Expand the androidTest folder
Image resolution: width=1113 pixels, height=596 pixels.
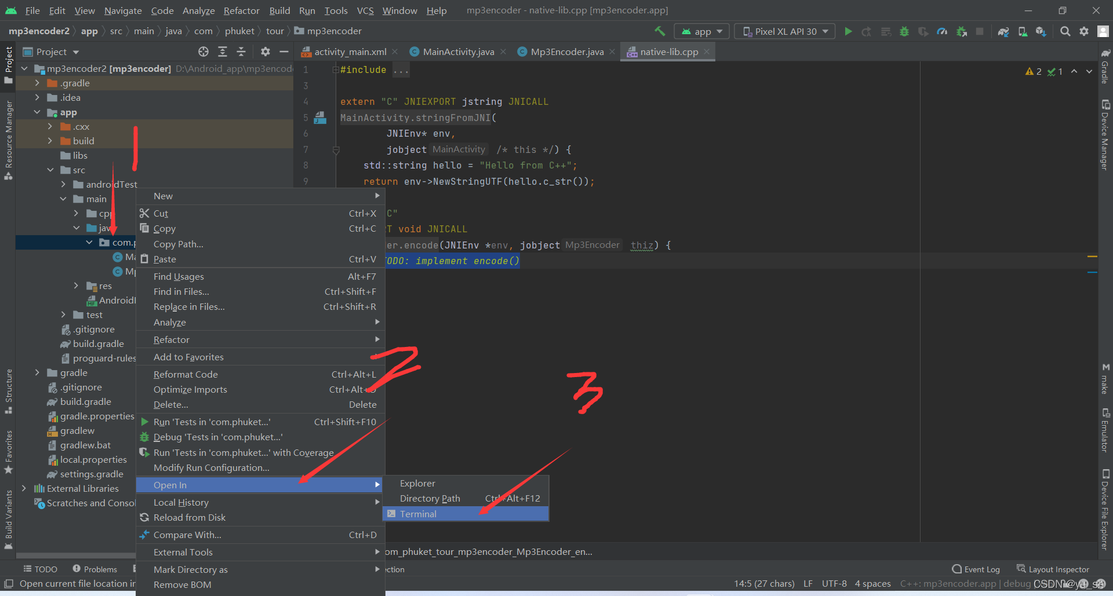(63, 184)
